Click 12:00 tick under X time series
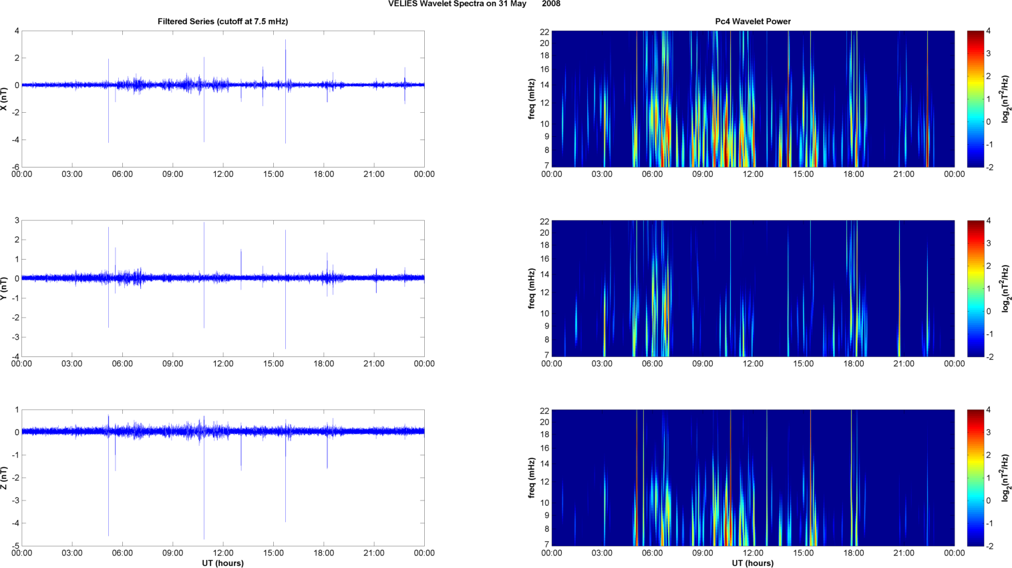The height and width of the screenshot is (568, 1012). click(223, 174)
